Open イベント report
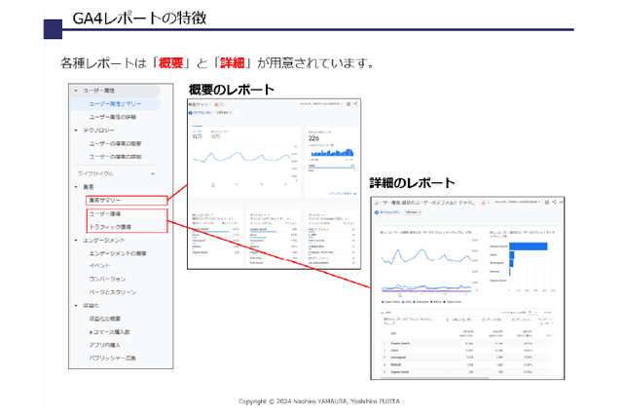Viewport: 623px width, 416px height. 99,265
